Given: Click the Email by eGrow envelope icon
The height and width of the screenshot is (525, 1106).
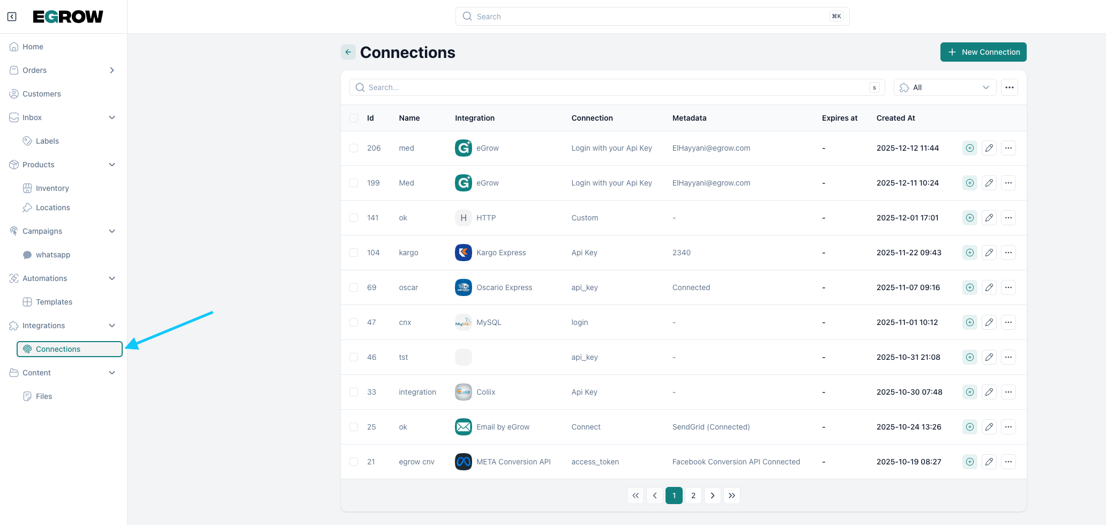Looking at the screenshot, I should pos(464,427).
